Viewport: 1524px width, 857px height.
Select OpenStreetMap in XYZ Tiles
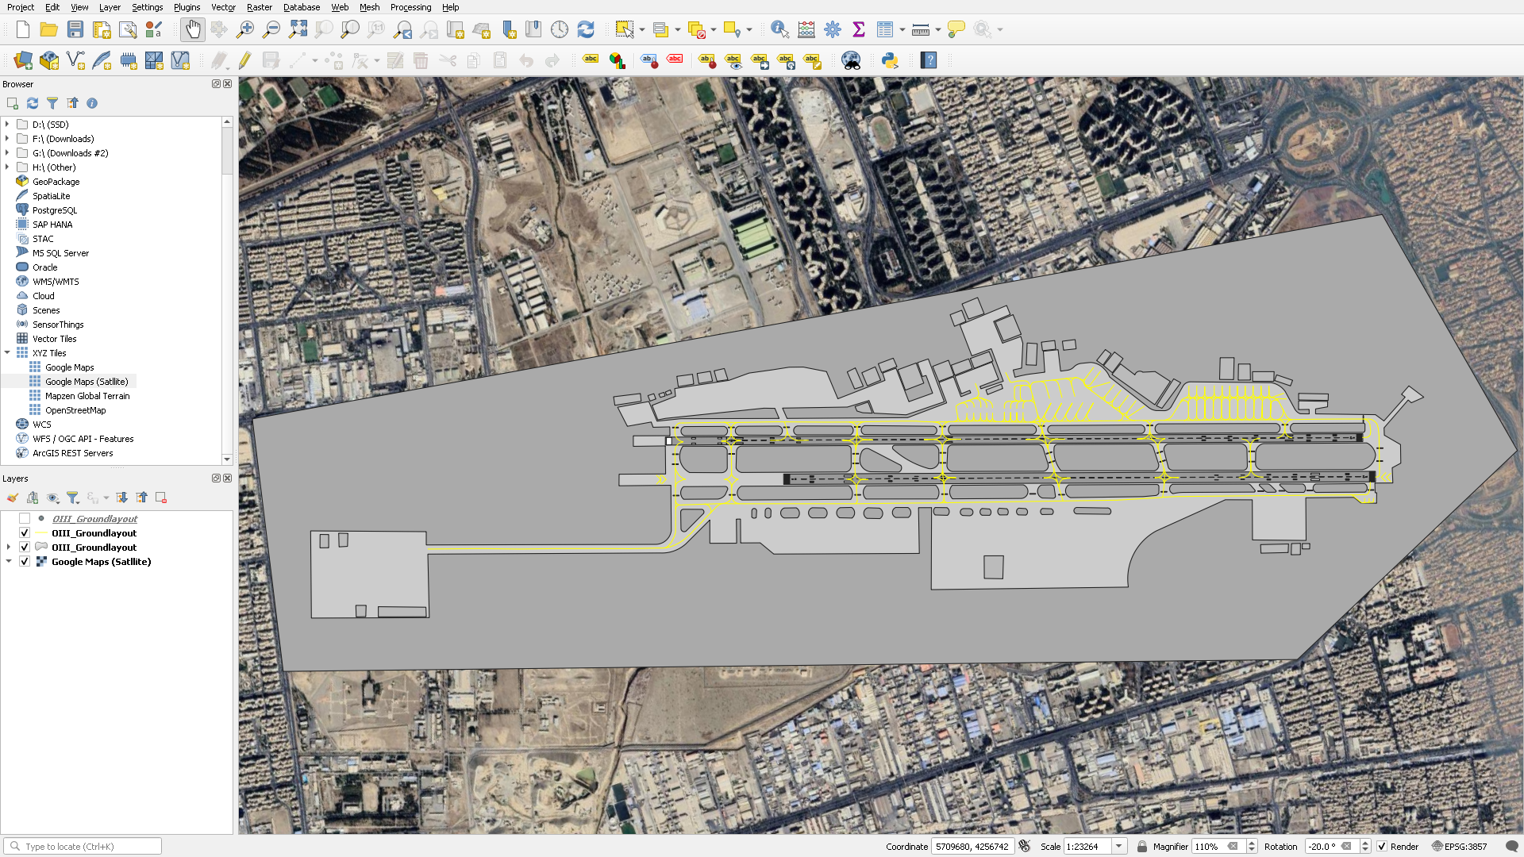pyautogui.click(x=75, y=410)
